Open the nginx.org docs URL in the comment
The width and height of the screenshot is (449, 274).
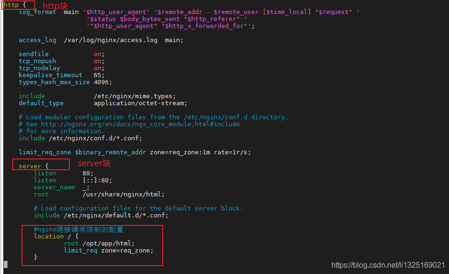140,124
